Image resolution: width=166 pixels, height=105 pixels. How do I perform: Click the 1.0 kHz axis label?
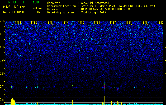tap(2, 47)
